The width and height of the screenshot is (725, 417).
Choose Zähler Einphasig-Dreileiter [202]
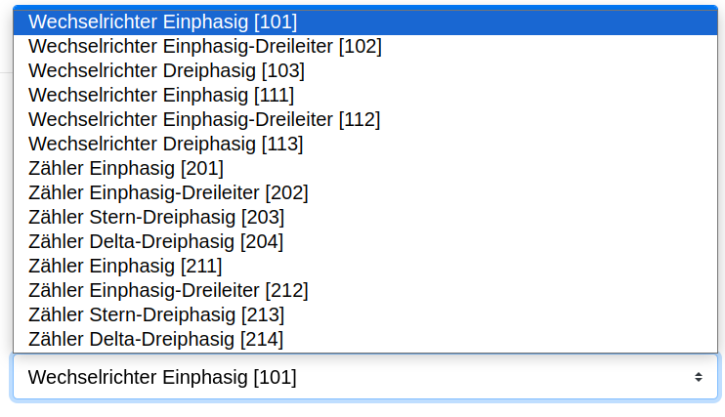tap(365, 192)
